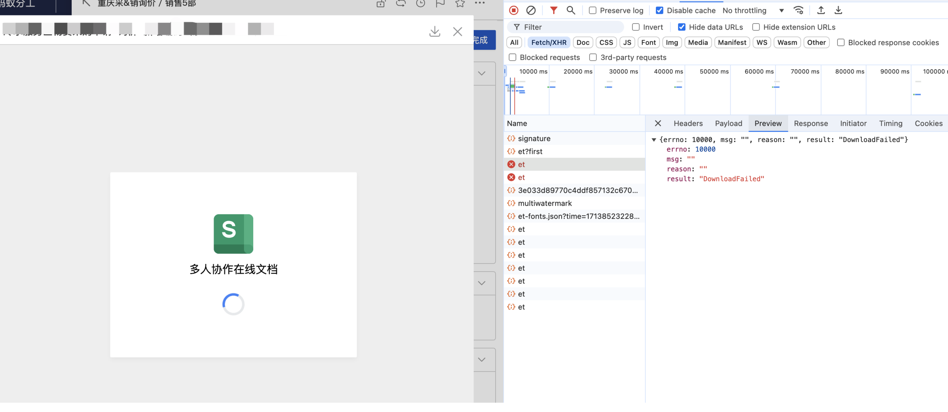Select the signature request
This screenshot has width=948, height=412.
click(x=575, y=138)
